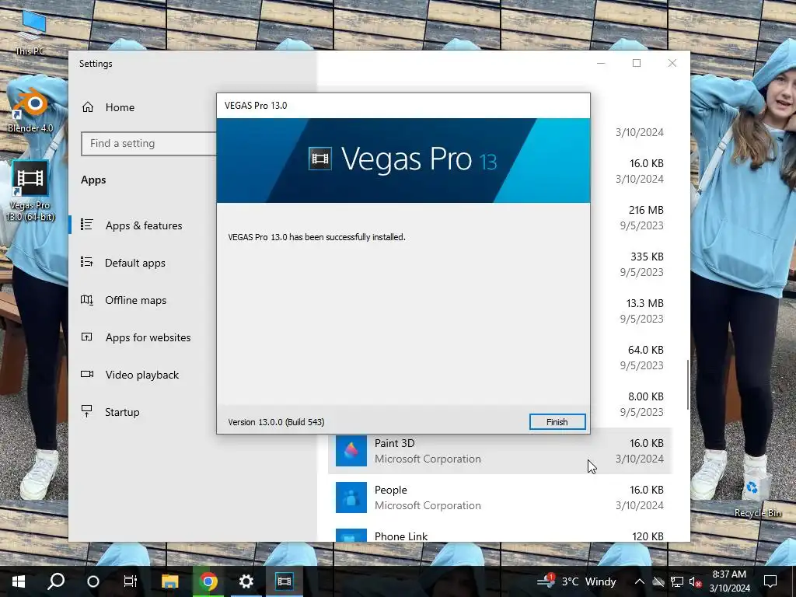Viewport: 796px width, 597px height.
Task: Open This PC desktop icon
Action: tap(30, 33)
